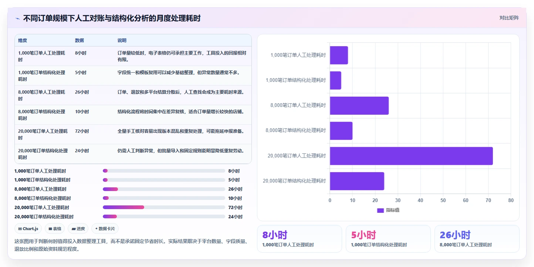
Task: Click the title icon beside the heading
Action: pos(17,18)
